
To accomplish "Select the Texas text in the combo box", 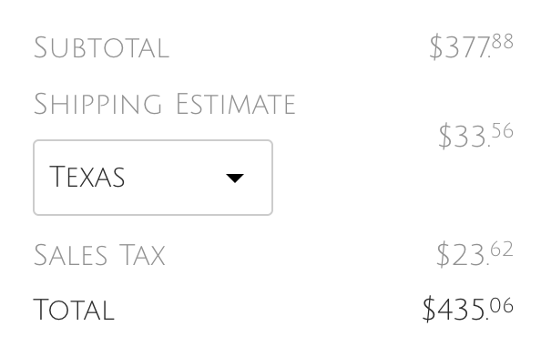I will (x=87, y=177).
